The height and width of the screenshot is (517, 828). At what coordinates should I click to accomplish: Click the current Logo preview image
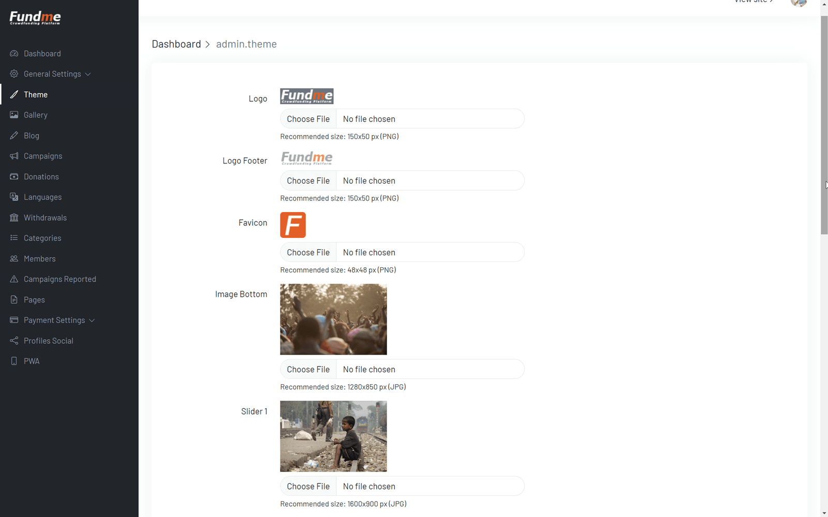point(307,96)
